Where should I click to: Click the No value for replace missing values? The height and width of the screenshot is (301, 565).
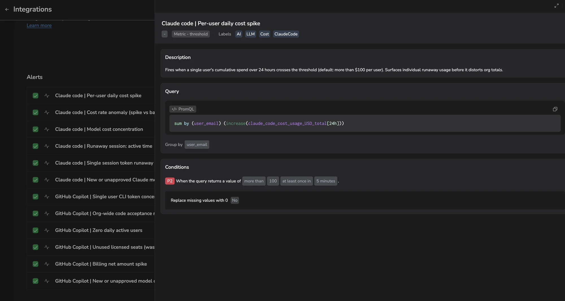click(235, 200)
